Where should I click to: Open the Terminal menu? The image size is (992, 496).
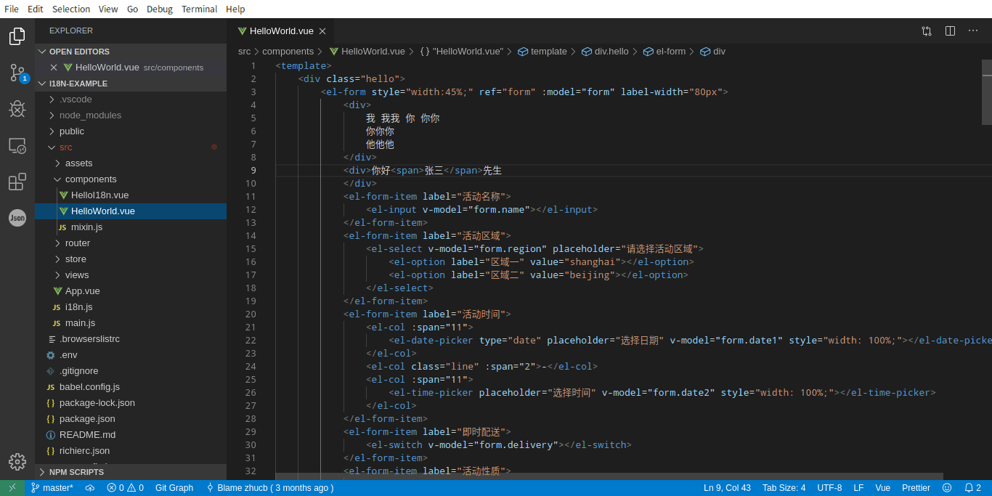pyautogui.click(x=199, y=9)
